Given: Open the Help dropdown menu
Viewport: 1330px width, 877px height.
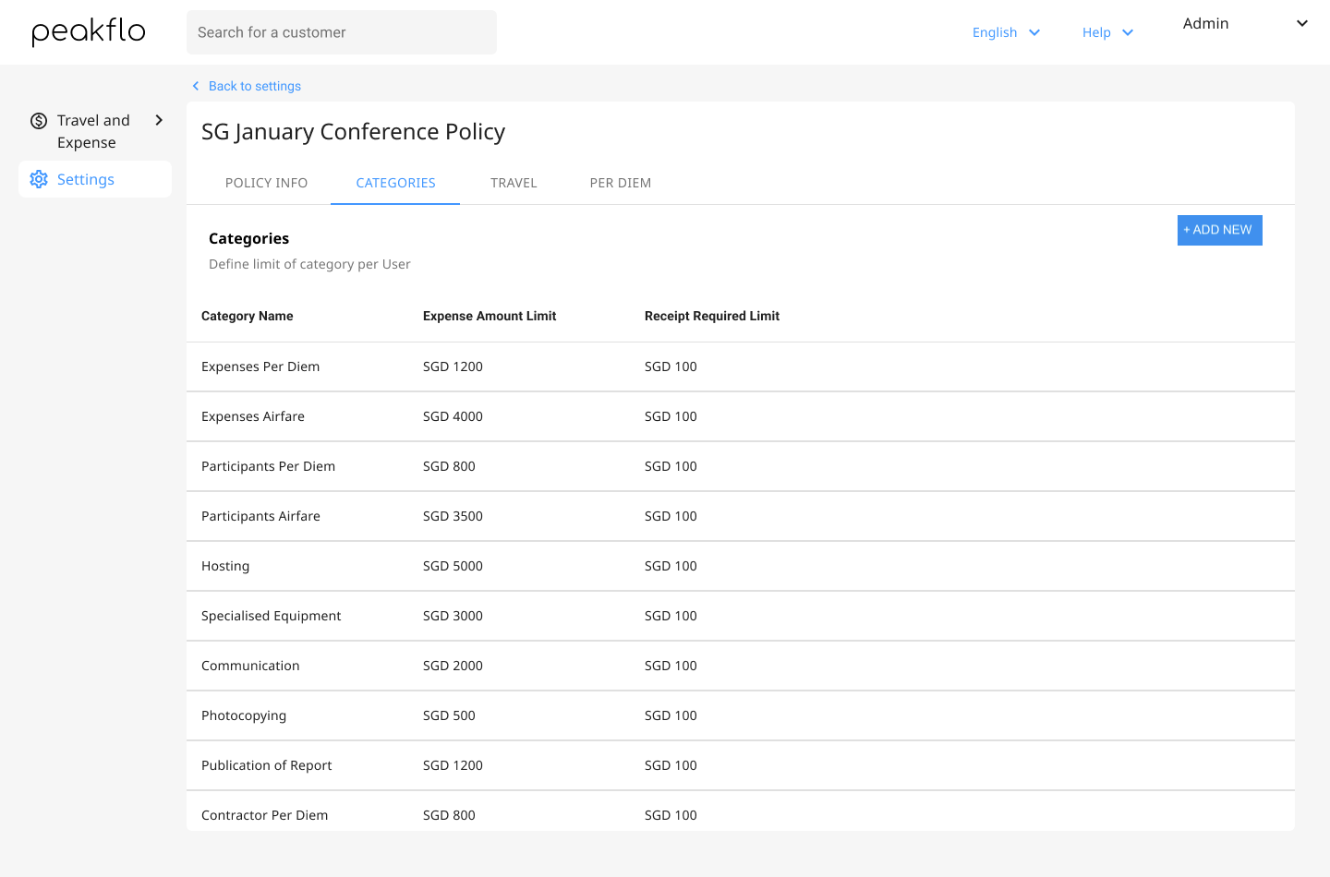Looking at the screenshot, I should click(x=1108, y=32).
